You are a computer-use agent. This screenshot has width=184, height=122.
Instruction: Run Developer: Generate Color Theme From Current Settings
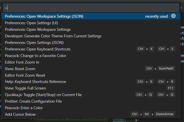[91, 36]
